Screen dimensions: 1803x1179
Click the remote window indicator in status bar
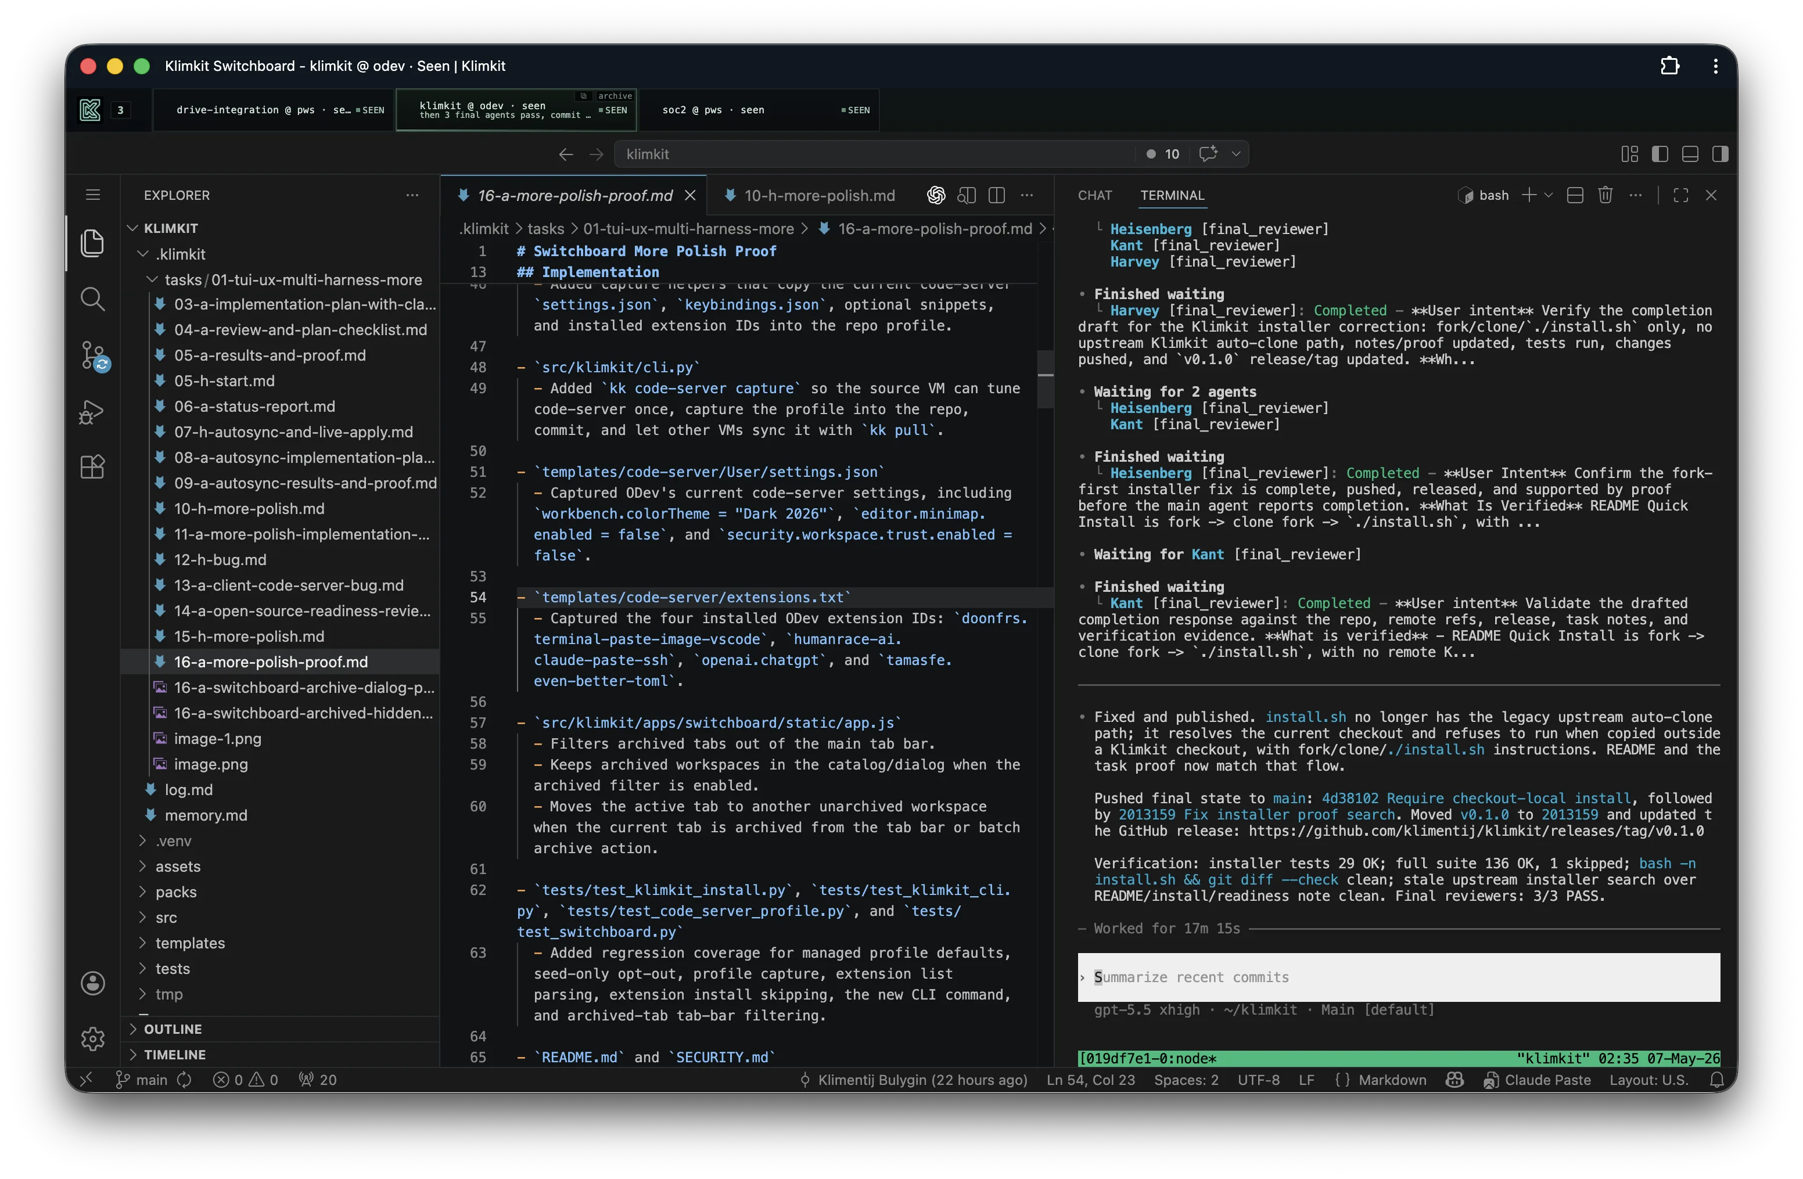point(85,1080)
